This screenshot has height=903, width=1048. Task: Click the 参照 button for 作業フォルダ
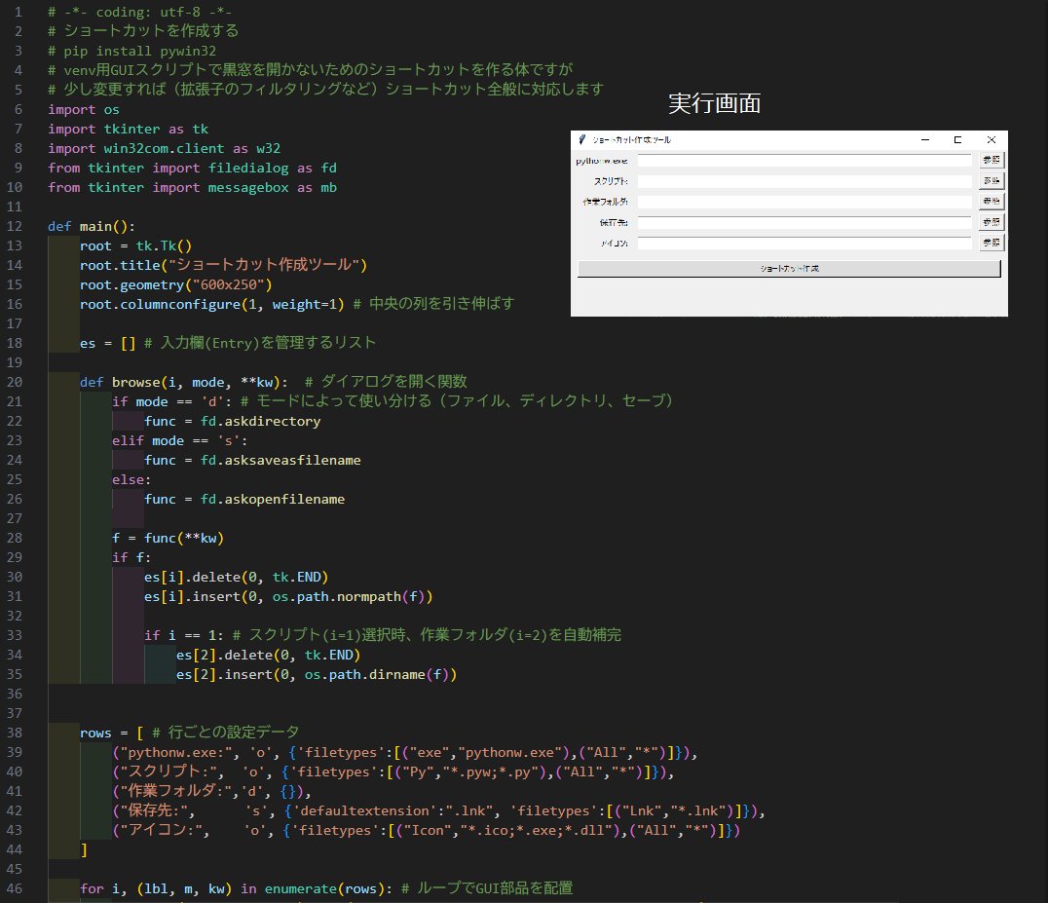click(992, 202)
